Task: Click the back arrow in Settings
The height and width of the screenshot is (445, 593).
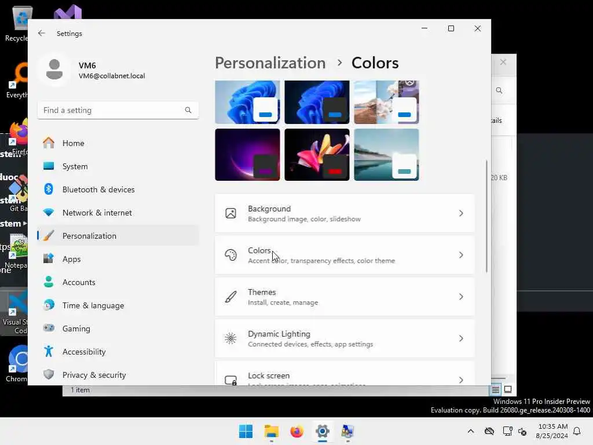Action: pyautogui.click(x=42, y=33)
